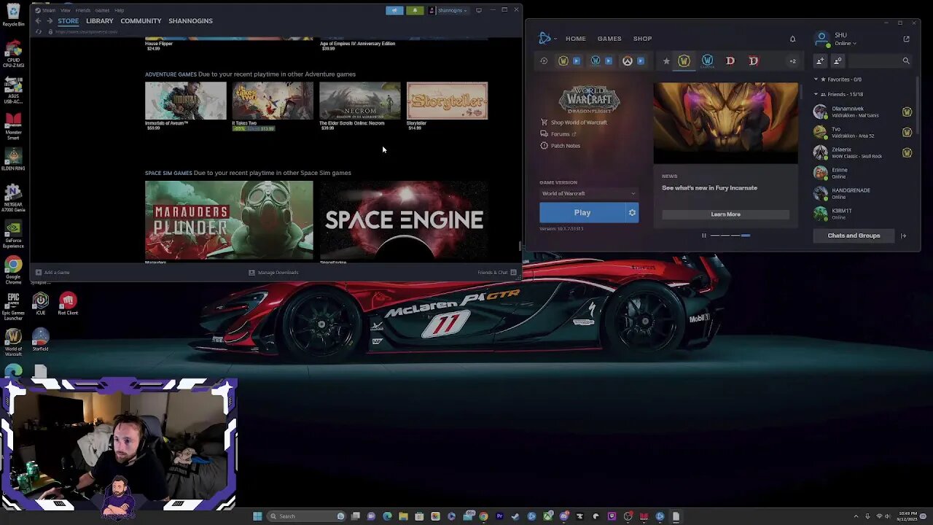The image size is (933, 525).
Task: Open the GAMES tab in Battle.net
Action: pos(609,39)
